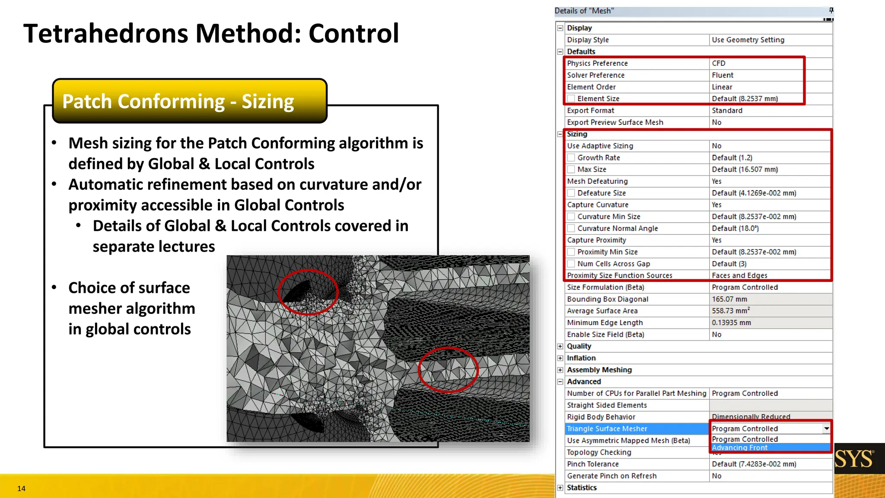Open the Triangle Surface Mesher dropdown arrow
Viewport: 885px width, 498px height.
coord(826,428)
